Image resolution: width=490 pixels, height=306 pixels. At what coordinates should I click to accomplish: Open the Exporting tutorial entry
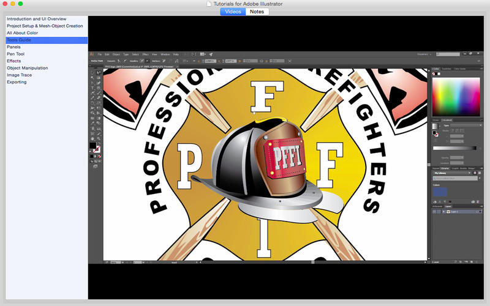tap(17, 82)
